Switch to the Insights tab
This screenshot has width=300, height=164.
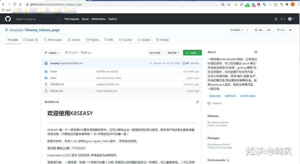click(144, 40)
